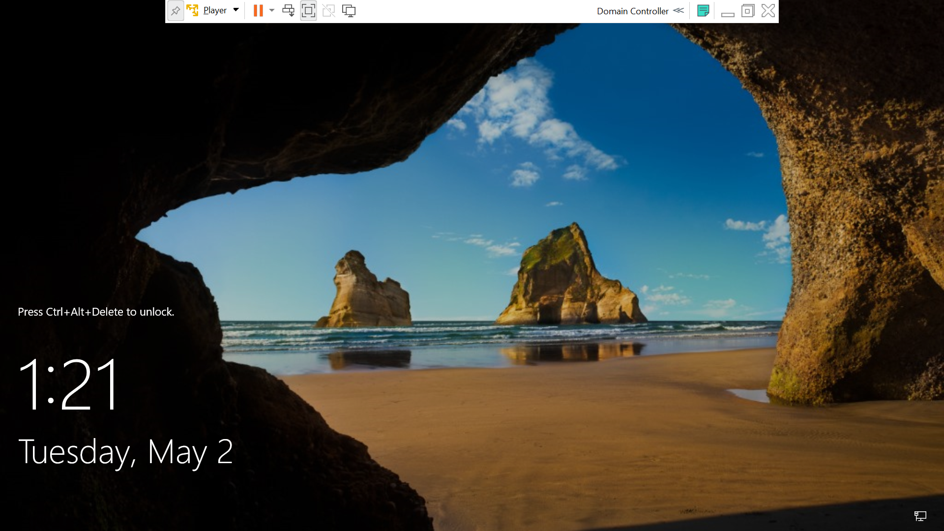Click the 'Press Ctrl+Alt+Delete to unlock' text
The height and width of the screenshot is (531, 944).
click(96, 312)
